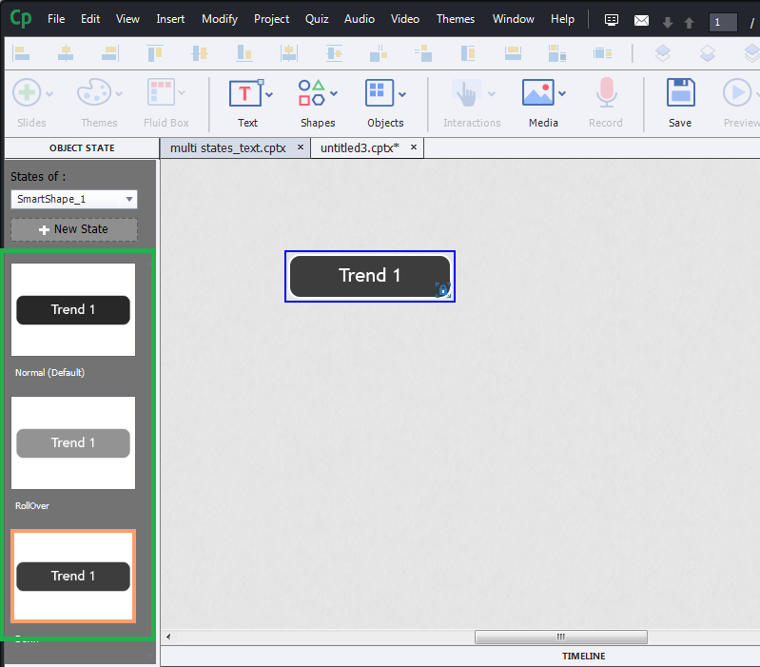The image size is (760, 667).
Task: Click the Captivate Cp logo
Action: coord(21,19)
